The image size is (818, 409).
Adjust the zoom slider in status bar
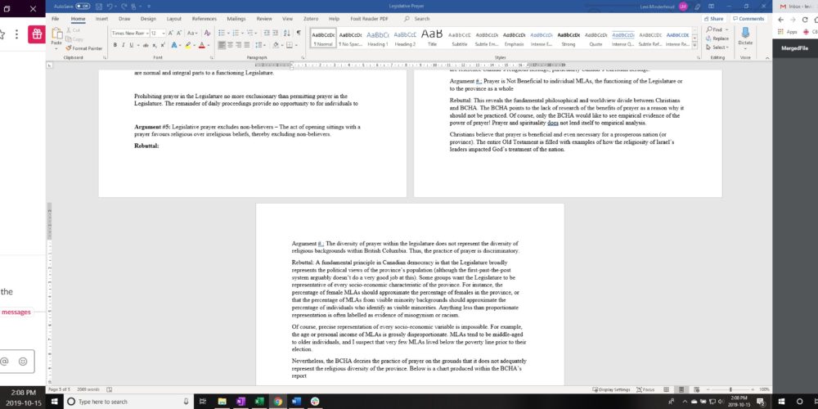coord(730,389)
